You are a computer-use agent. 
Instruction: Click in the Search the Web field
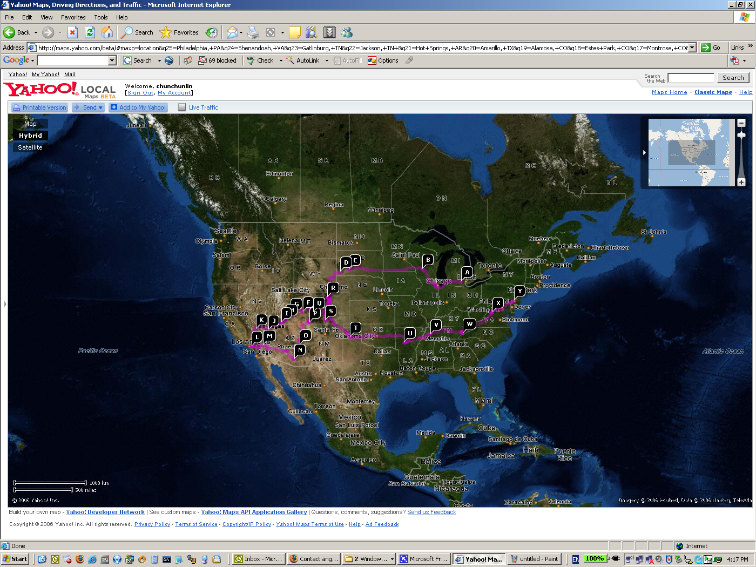691,78
